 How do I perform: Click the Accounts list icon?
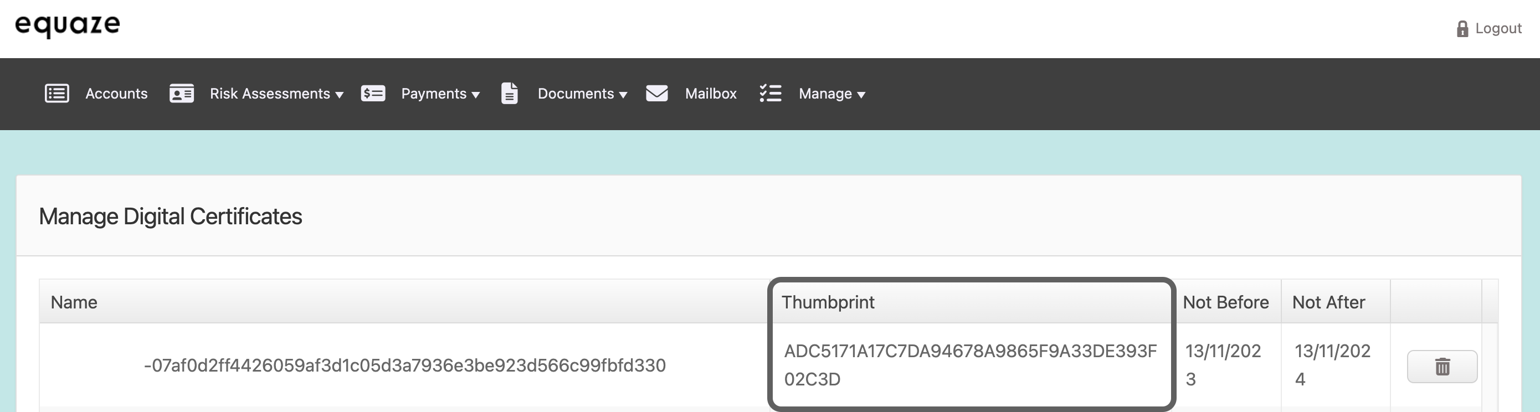click(57, 93)
